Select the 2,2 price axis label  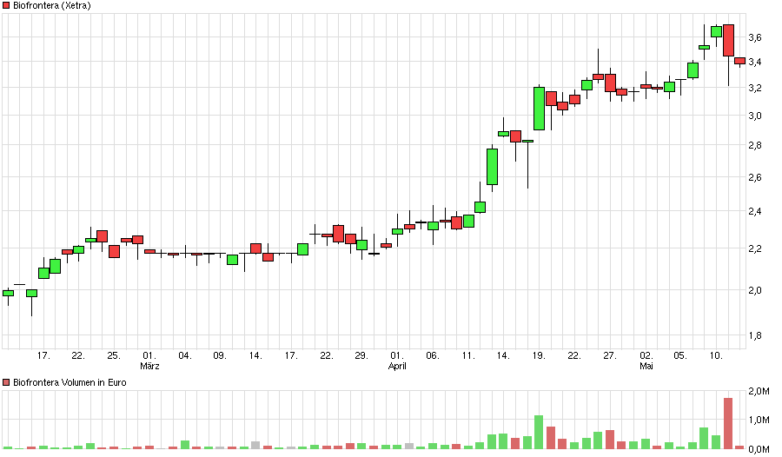pyautogui.click(x=754, y=248)
